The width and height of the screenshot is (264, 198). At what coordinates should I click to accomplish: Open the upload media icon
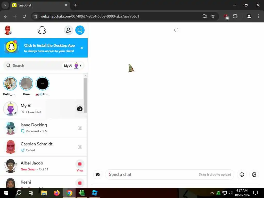pyautogui.click(x=254, y=175)
